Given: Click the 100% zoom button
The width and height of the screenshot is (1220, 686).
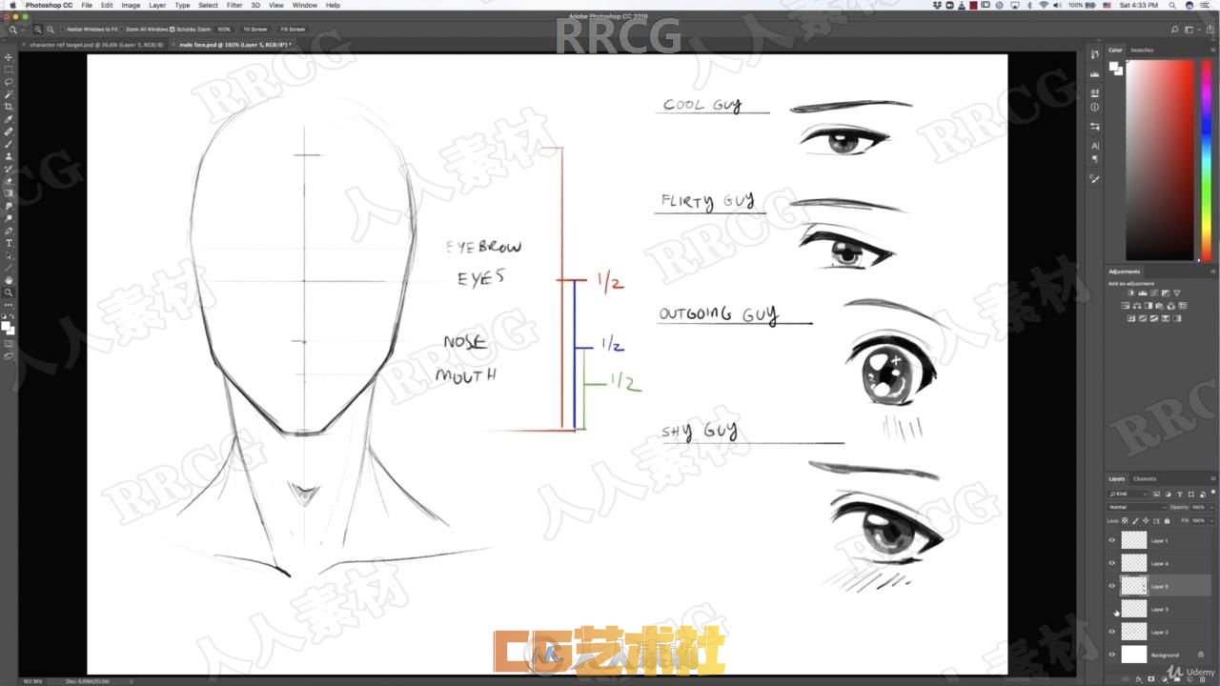Looking at the screenshot, I should coord(224,30).
